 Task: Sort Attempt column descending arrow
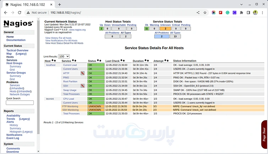(x=168, y=61)
